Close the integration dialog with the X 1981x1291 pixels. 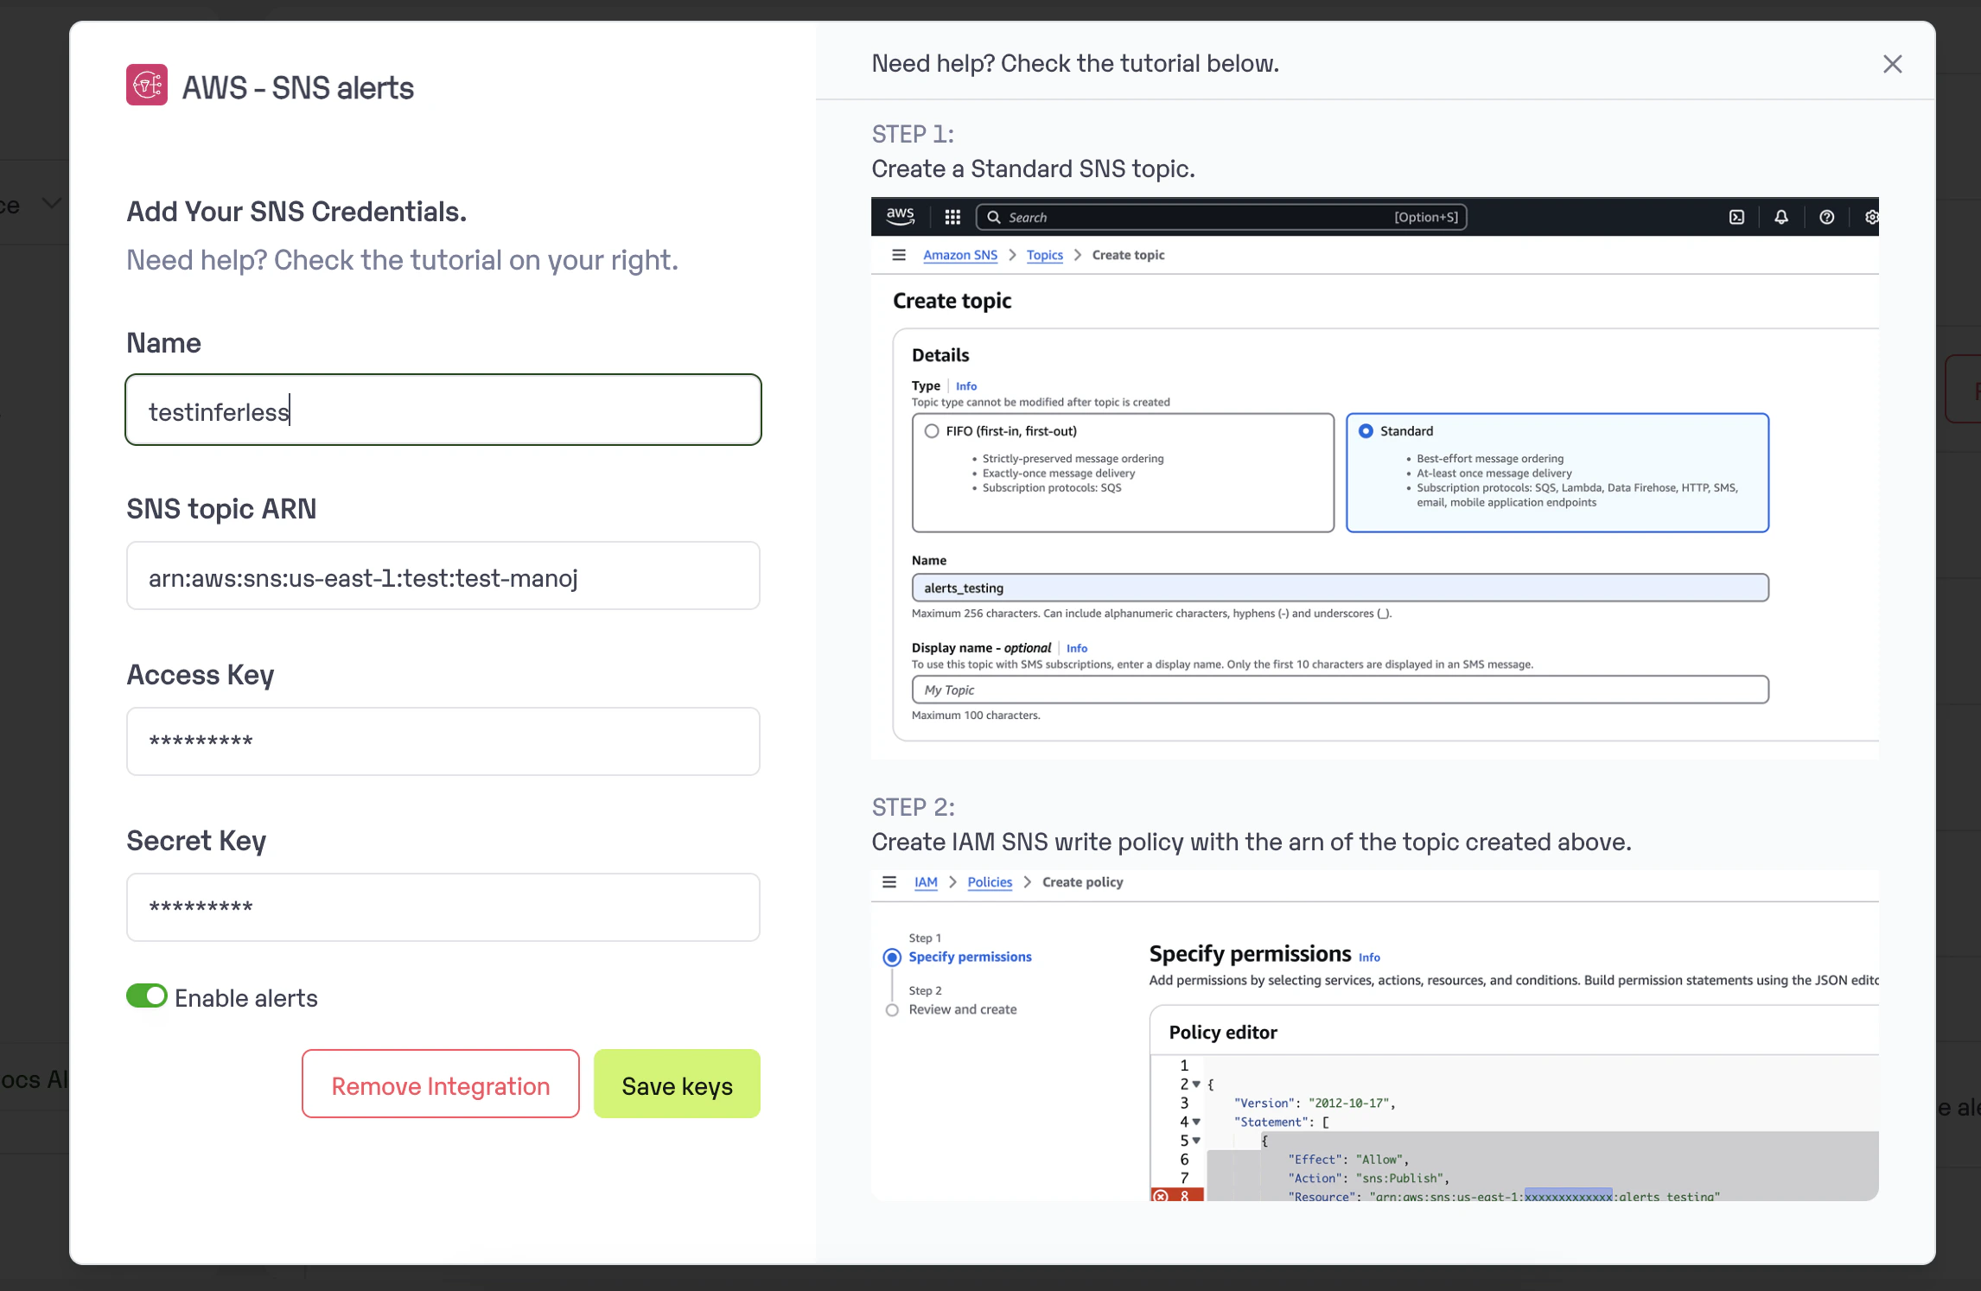tap(1892, 64)
